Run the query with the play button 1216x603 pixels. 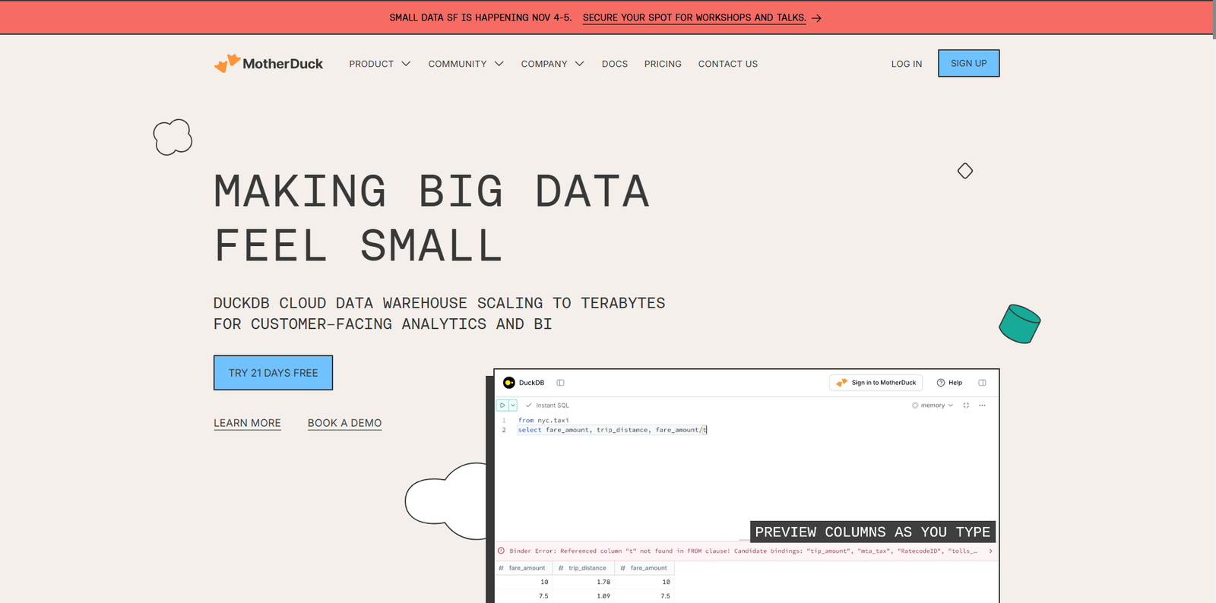[x=502, y=406]
